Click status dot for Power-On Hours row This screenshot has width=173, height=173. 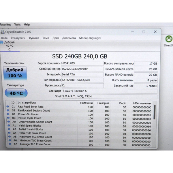point(8,114)
